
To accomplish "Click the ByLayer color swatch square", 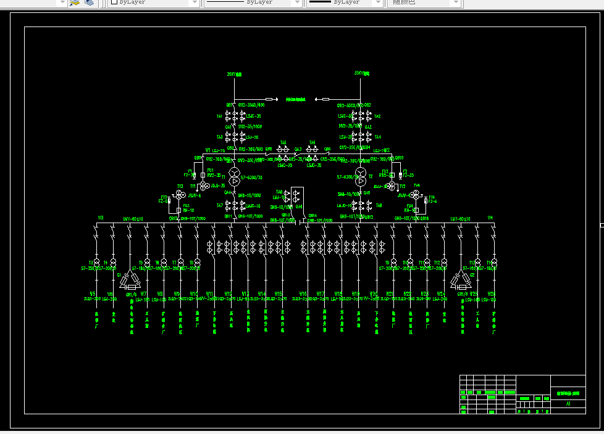I will (114, 2).
